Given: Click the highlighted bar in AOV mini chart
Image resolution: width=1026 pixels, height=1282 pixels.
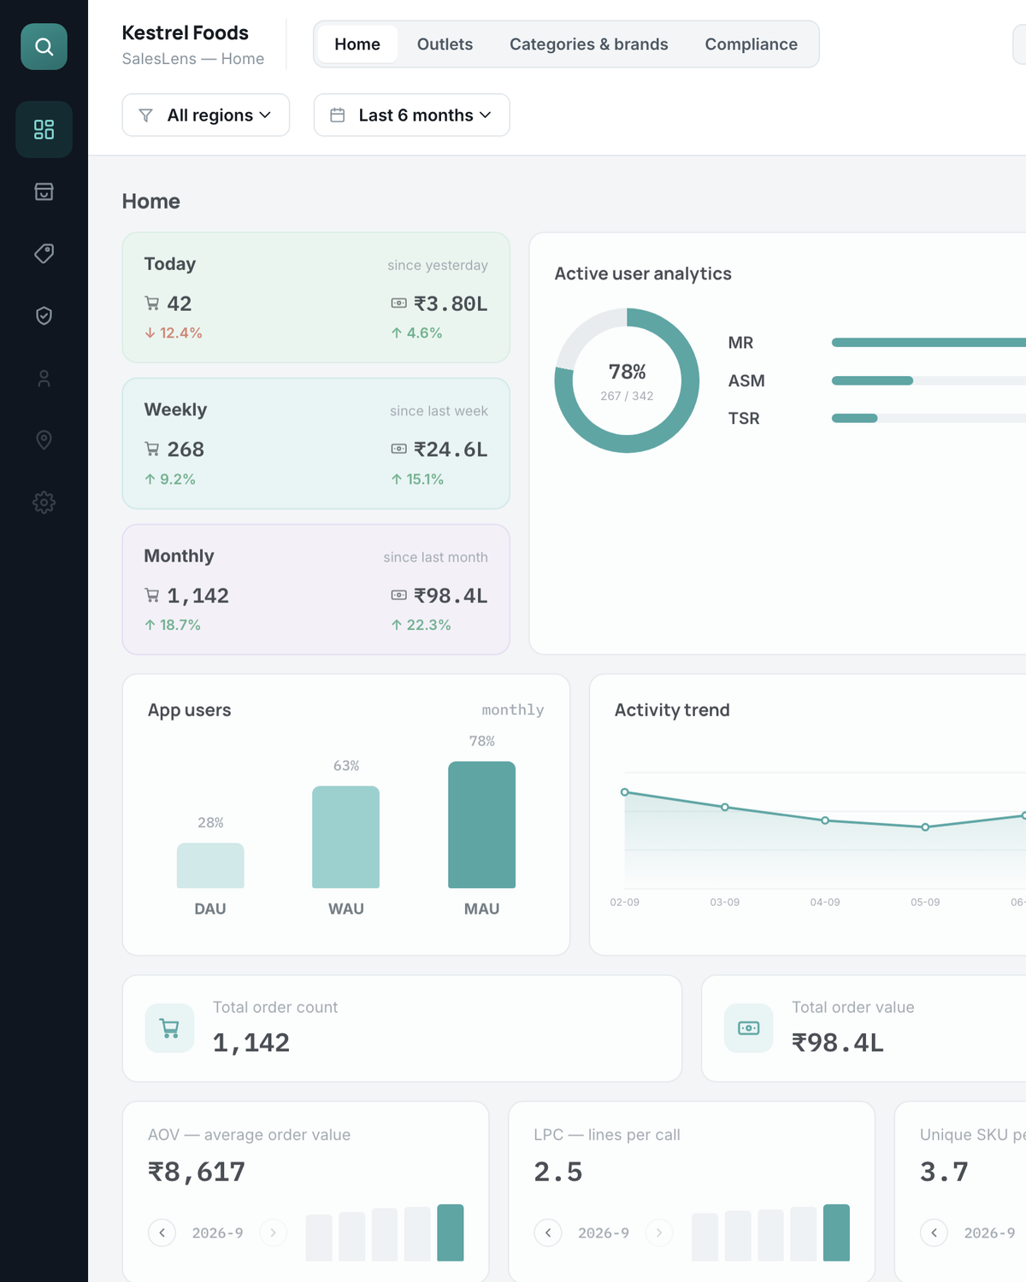Looking at the screenshot, I should (x=451, y=1232).
